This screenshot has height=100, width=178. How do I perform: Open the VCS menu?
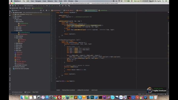65,1
